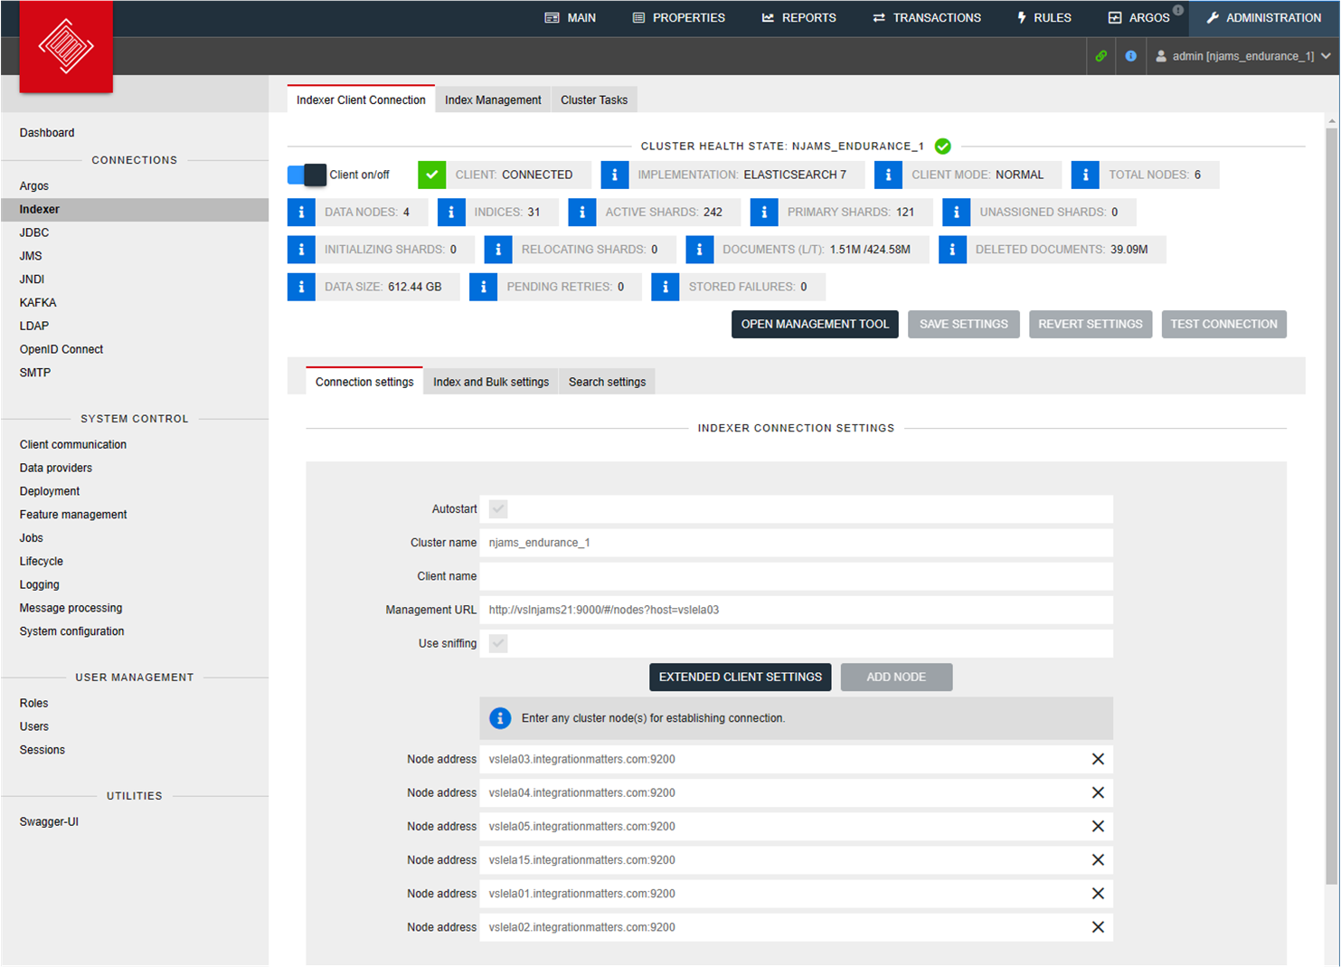Remove node vslela04.integrationmatters.com:9200
1341x967 pixels.
pyautogui.click(x=1098, y=792)
